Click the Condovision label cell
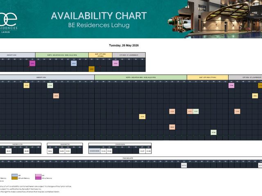Image resolution: width=262 pixels, height=196 pixels. pyautogui.click(x=95, y=151)
